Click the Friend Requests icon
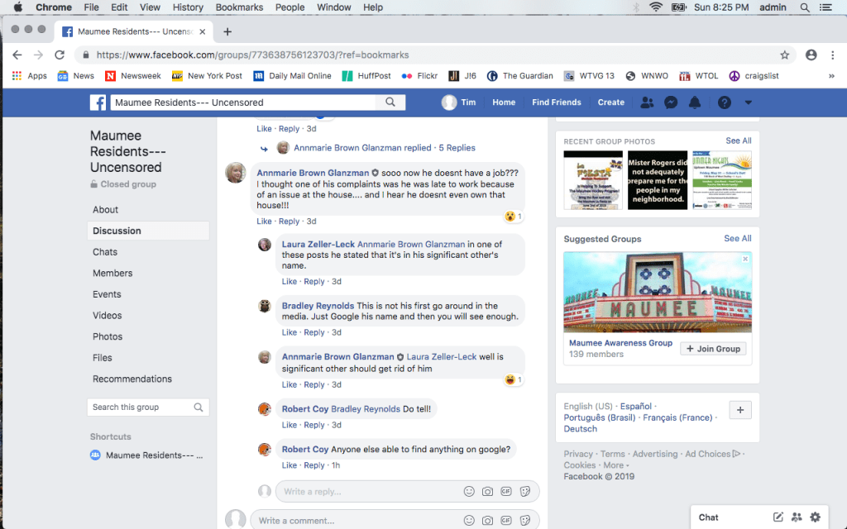 (x=647, y=102)
